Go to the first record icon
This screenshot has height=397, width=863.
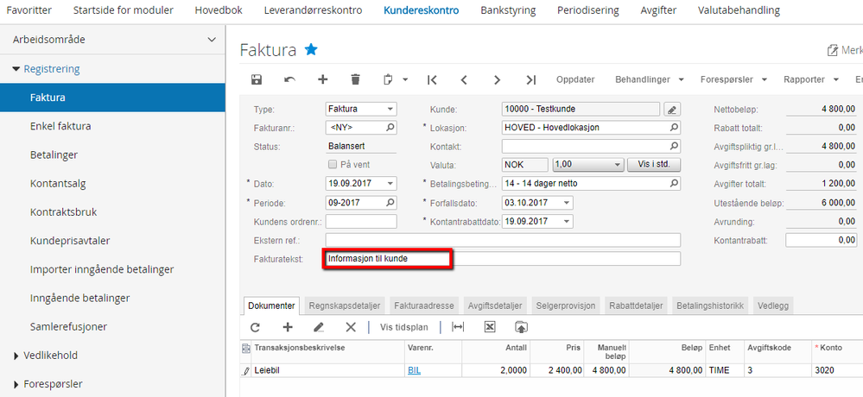(432, 79)
